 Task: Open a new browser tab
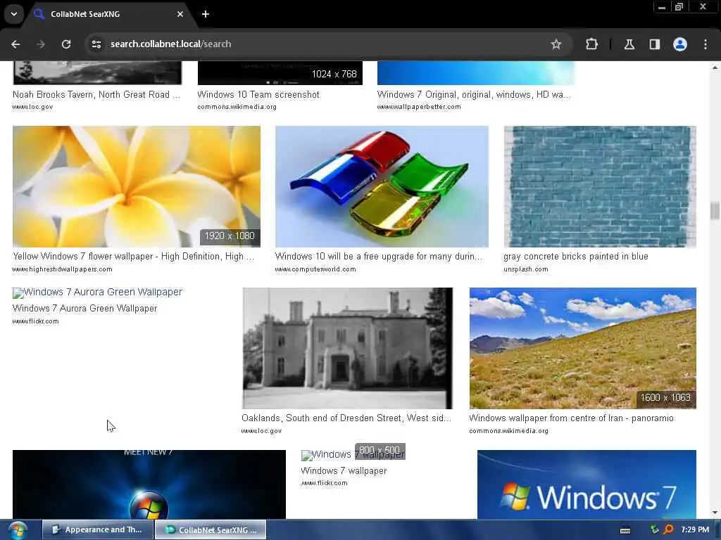(x=206, y=14)
